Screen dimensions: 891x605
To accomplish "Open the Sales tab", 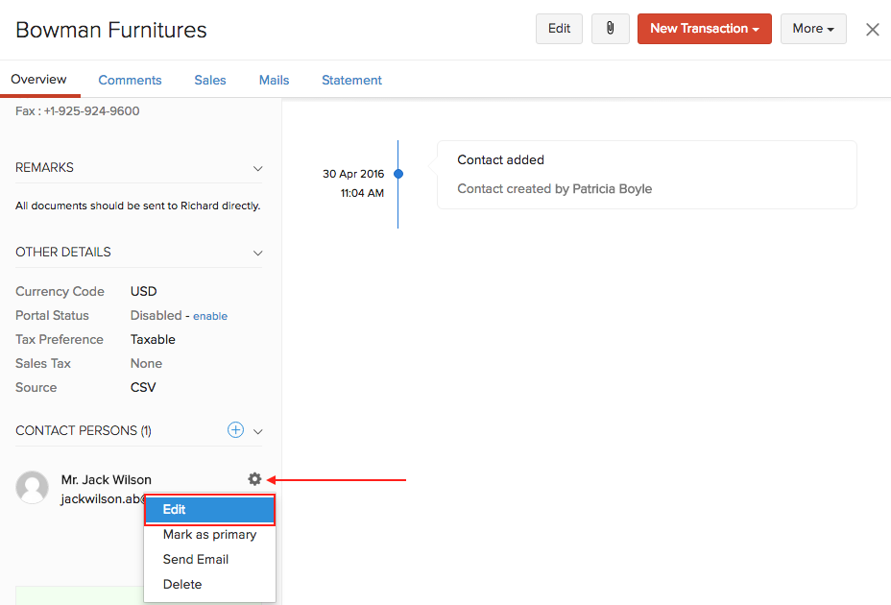I will tap(210, 81).
